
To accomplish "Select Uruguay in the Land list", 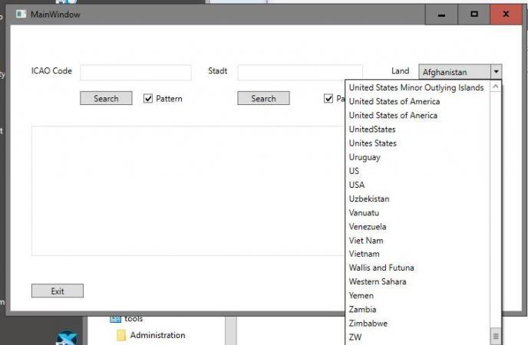I will coord(365,157).
